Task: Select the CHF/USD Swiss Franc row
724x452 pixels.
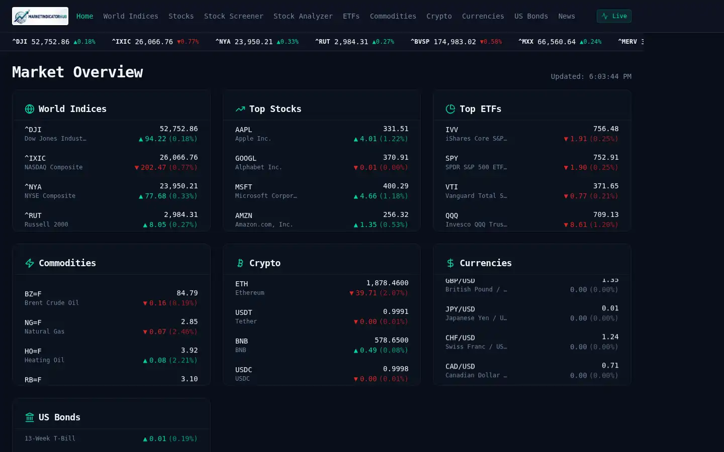Action: pyautogui.click(x=532, y=342)
